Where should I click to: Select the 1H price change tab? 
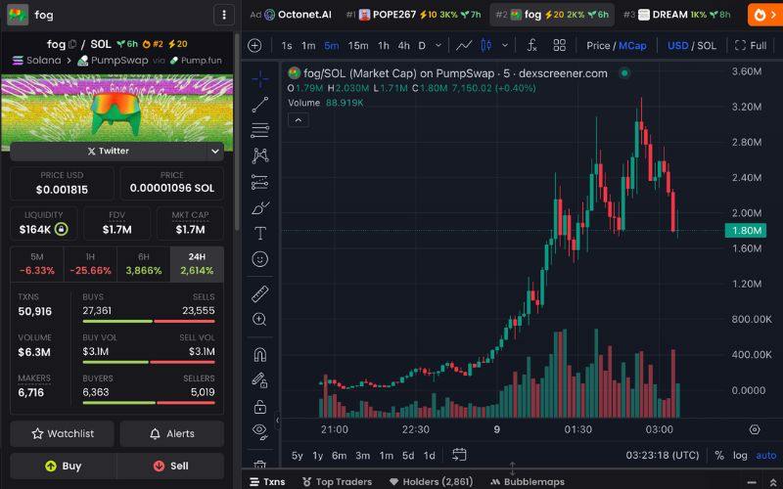[x=90, y=264]
